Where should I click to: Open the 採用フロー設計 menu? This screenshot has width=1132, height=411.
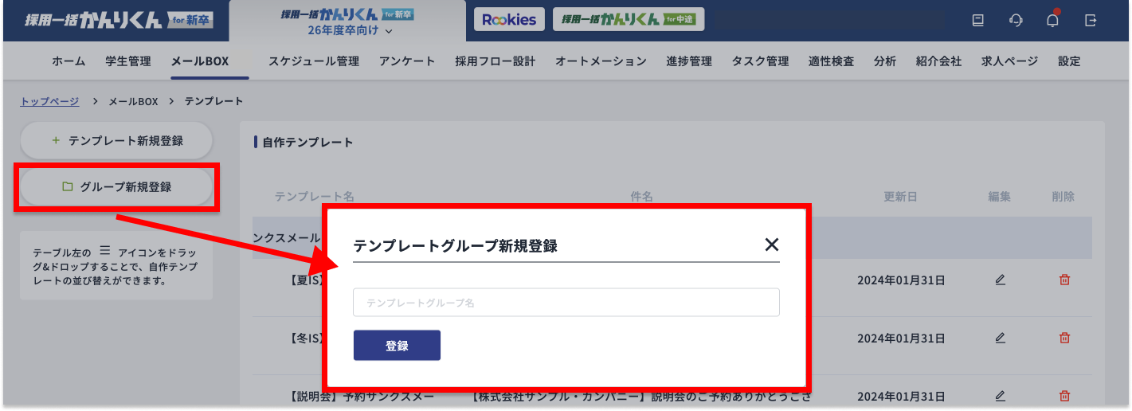coord(495,61)
